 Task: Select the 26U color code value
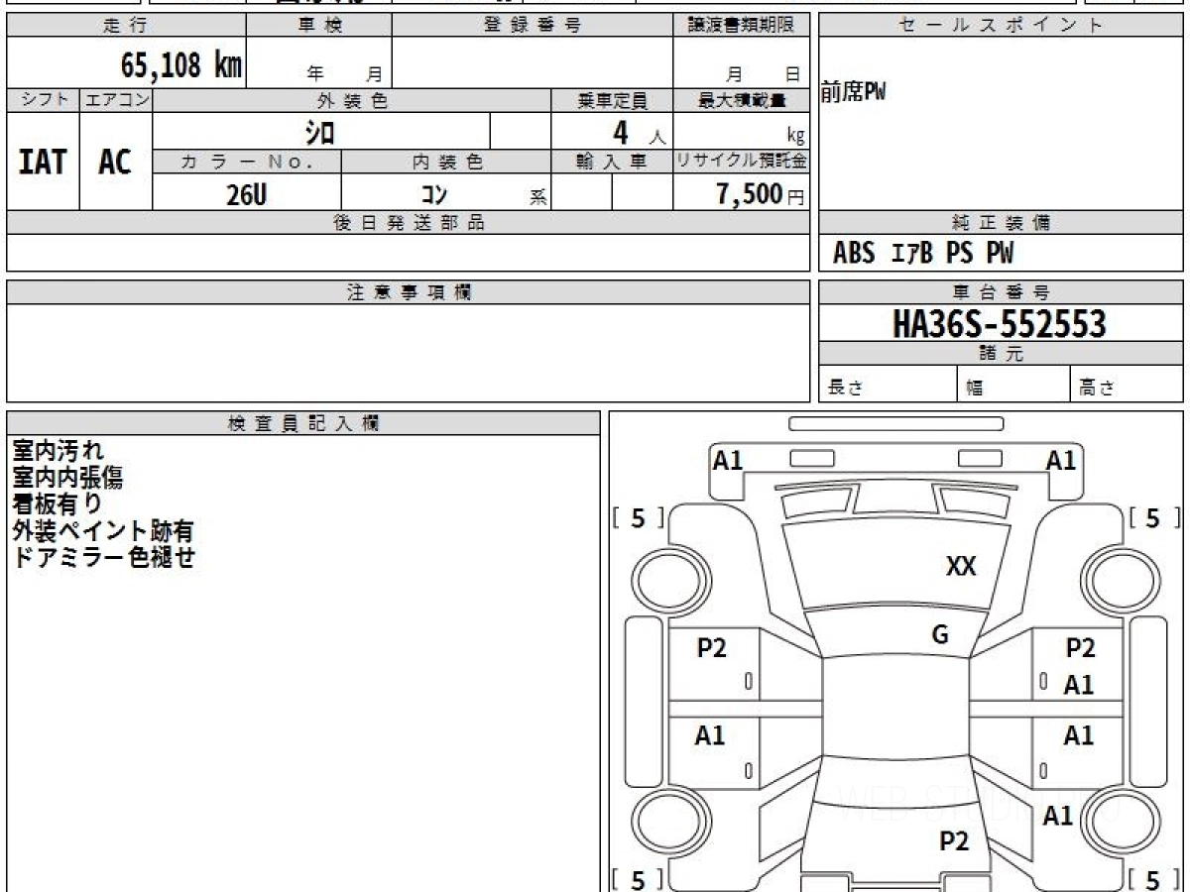[246, 195]
